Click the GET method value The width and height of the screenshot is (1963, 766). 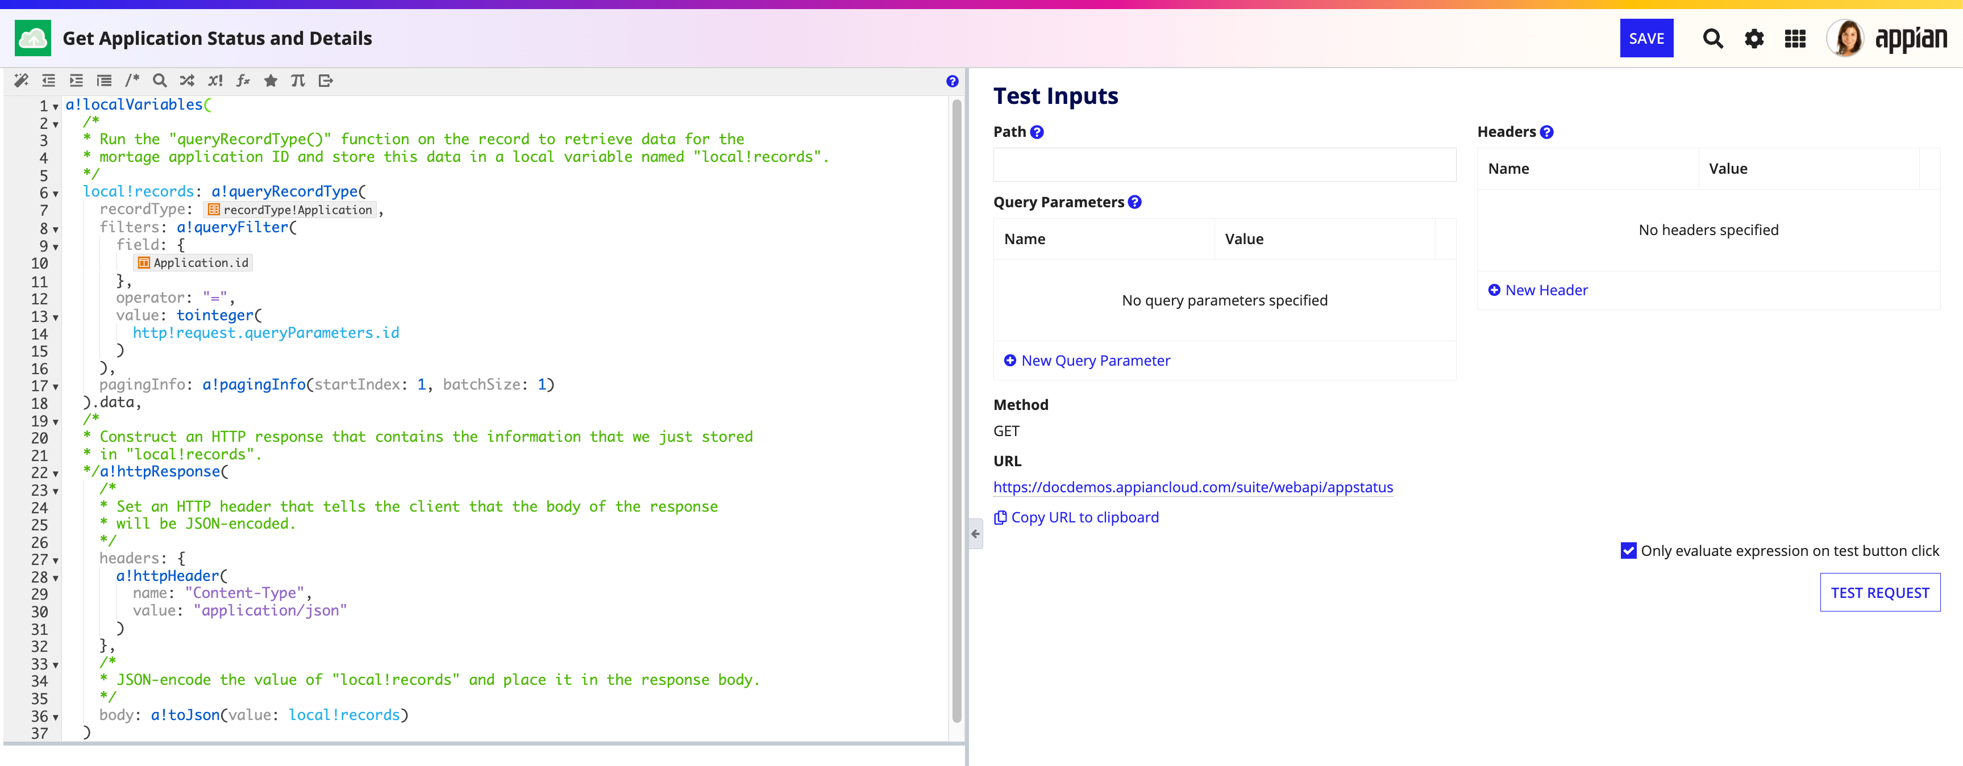pos(1006,432)
